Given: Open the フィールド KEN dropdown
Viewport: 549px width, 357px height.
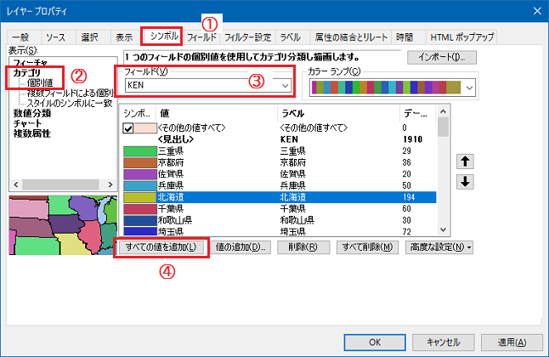Looking at the screenshot, I should pos(286,86).
